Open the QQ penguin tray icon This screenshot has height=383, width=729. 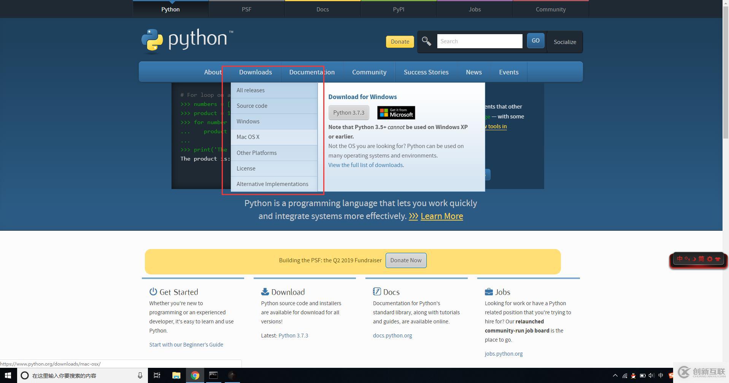click(633, 376)
